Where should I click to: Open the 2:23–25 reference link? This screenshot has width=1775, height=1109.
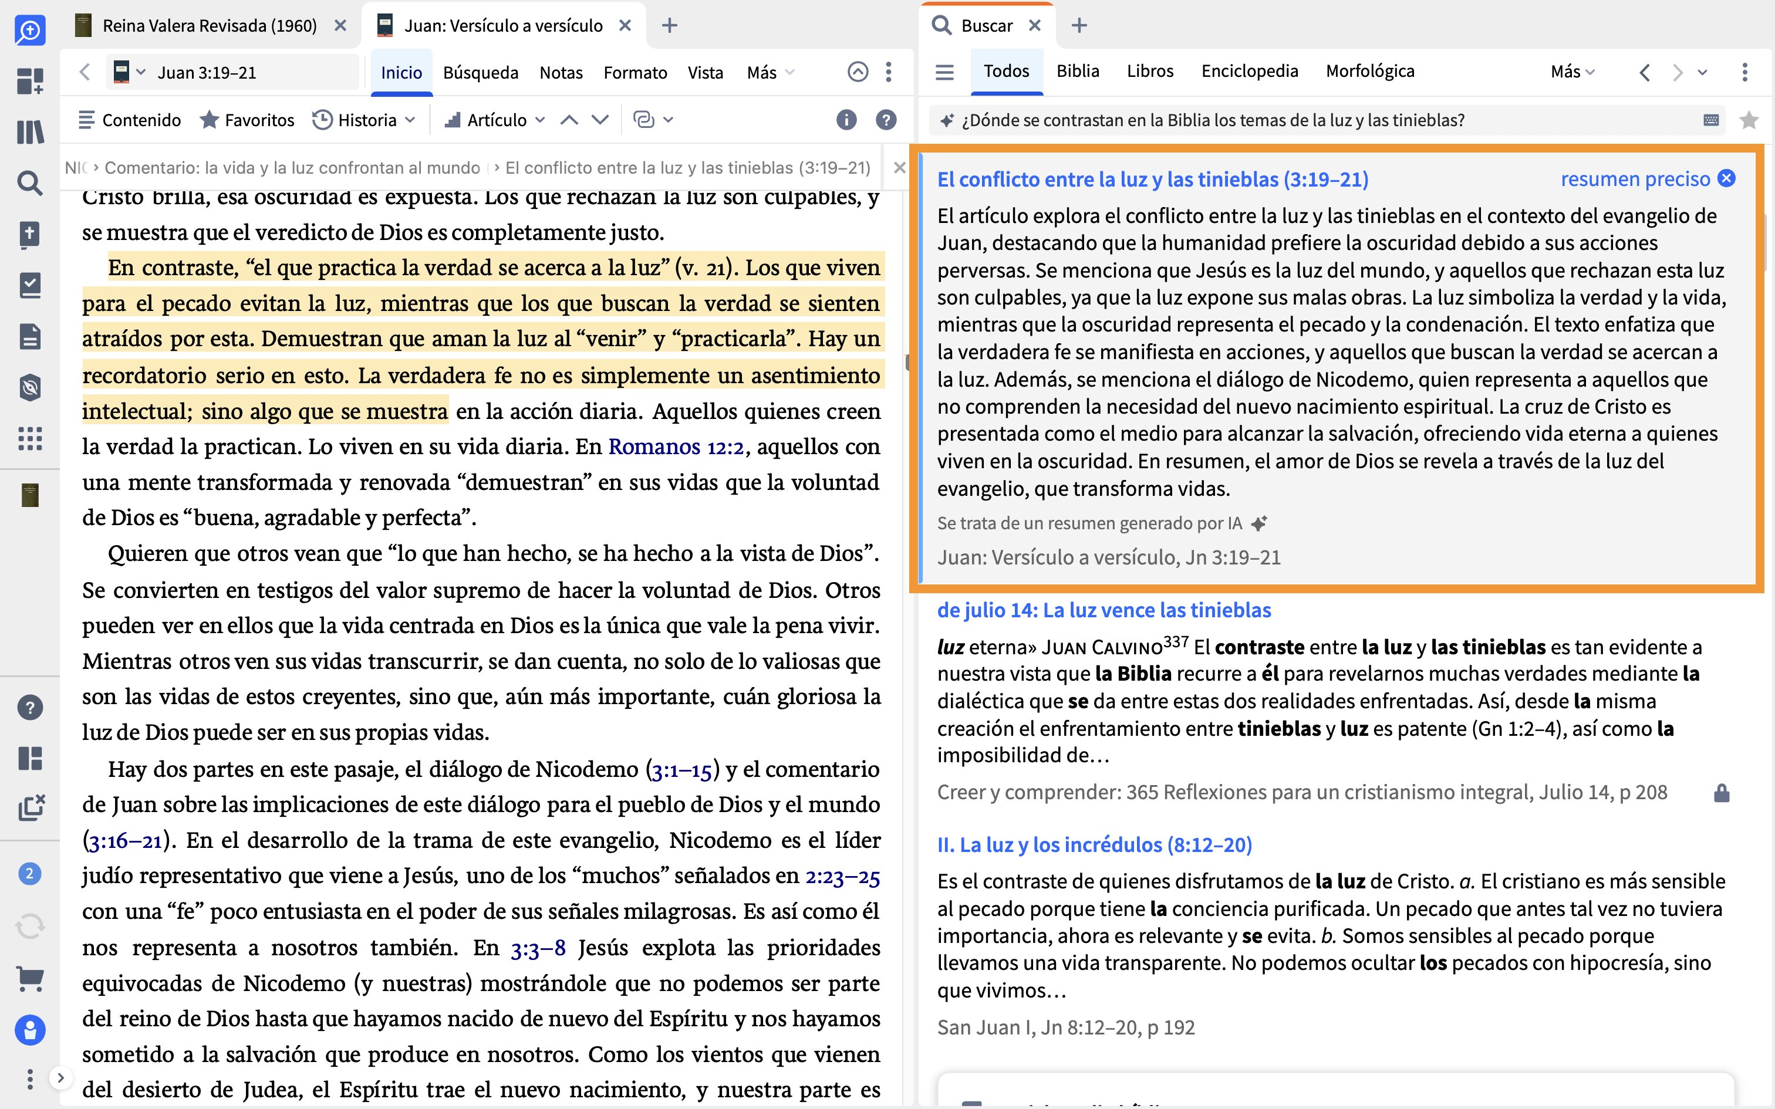pyautogui.click(x=842, y=875)
